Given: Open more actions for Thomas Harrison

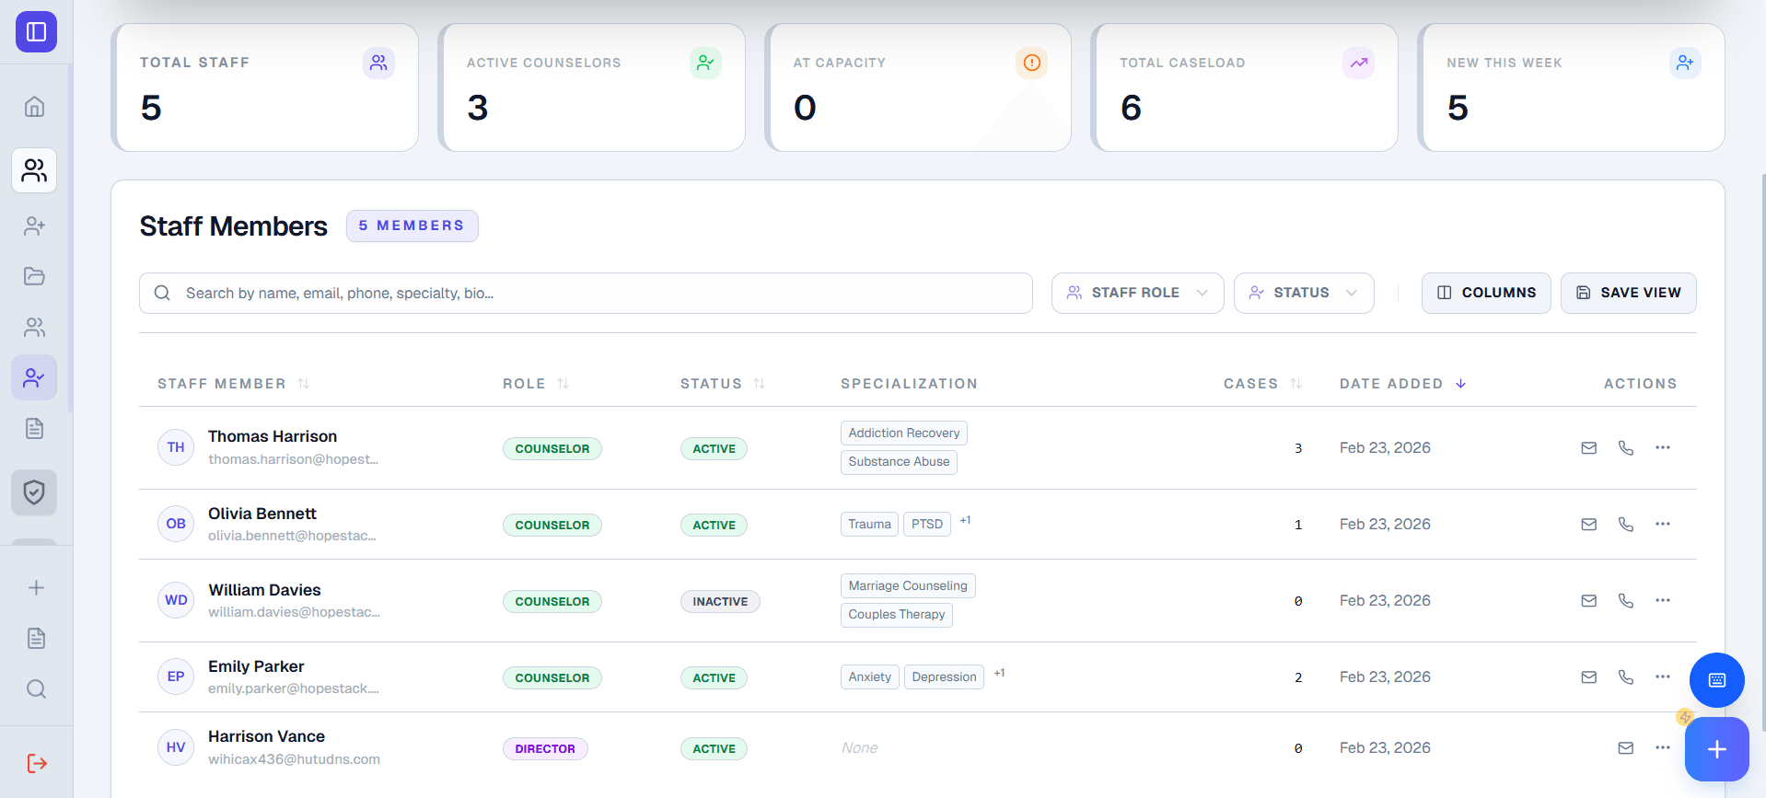Looking at the screenshot, I should pos(1662,448).
